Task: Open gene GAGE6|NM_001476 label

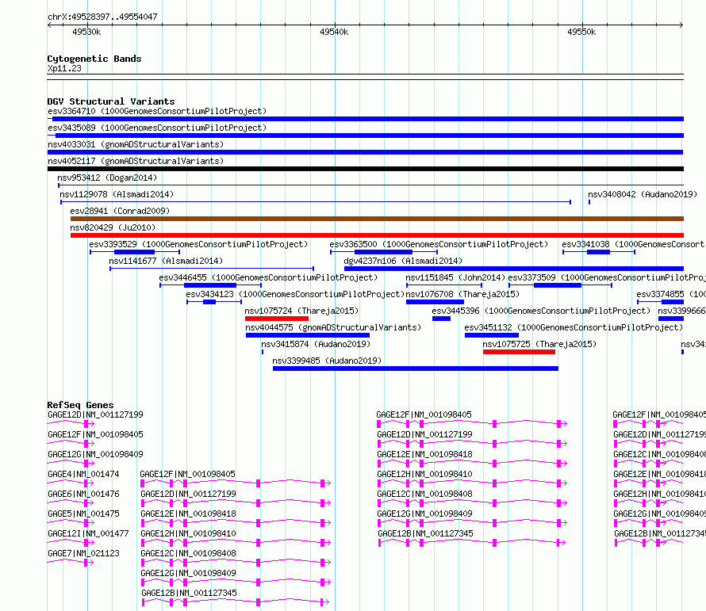Action: (x=83, y=494)
